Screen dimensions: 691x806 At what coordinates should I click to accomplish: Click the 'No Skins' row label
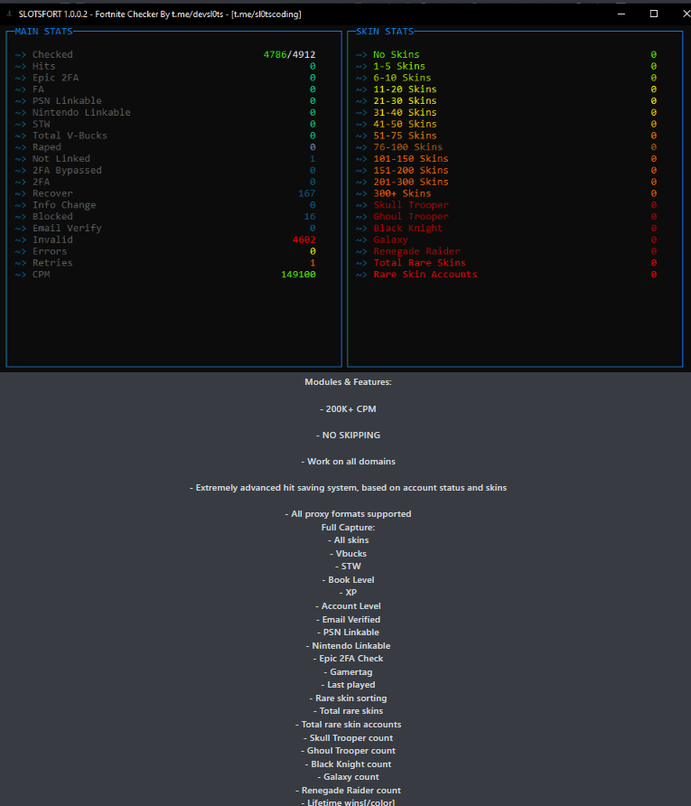click(x=397, y=54)
